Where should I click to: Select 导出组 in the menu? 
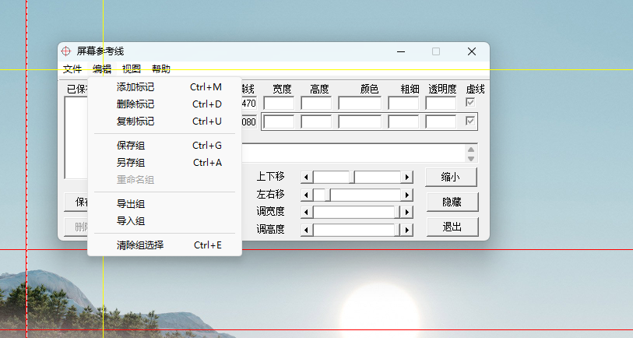point(165,204)
